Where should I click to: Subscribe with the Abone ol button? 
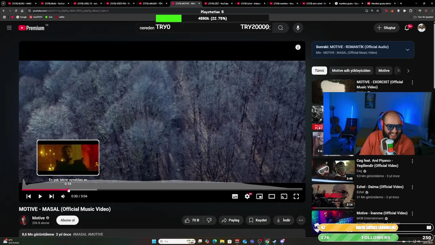pyautogui.click(x=67, y=220)
